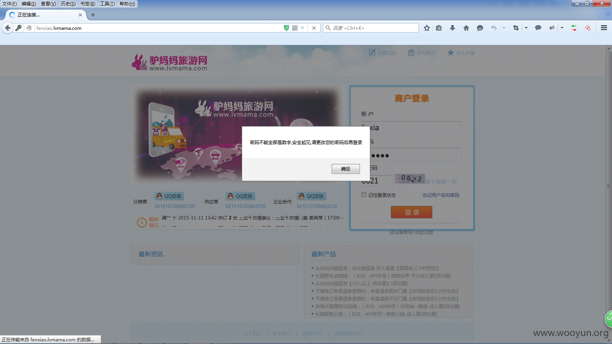Screen dimensions: 612x344
Task: Open the 查看(V) menu
Action: (x=49, y=3)
